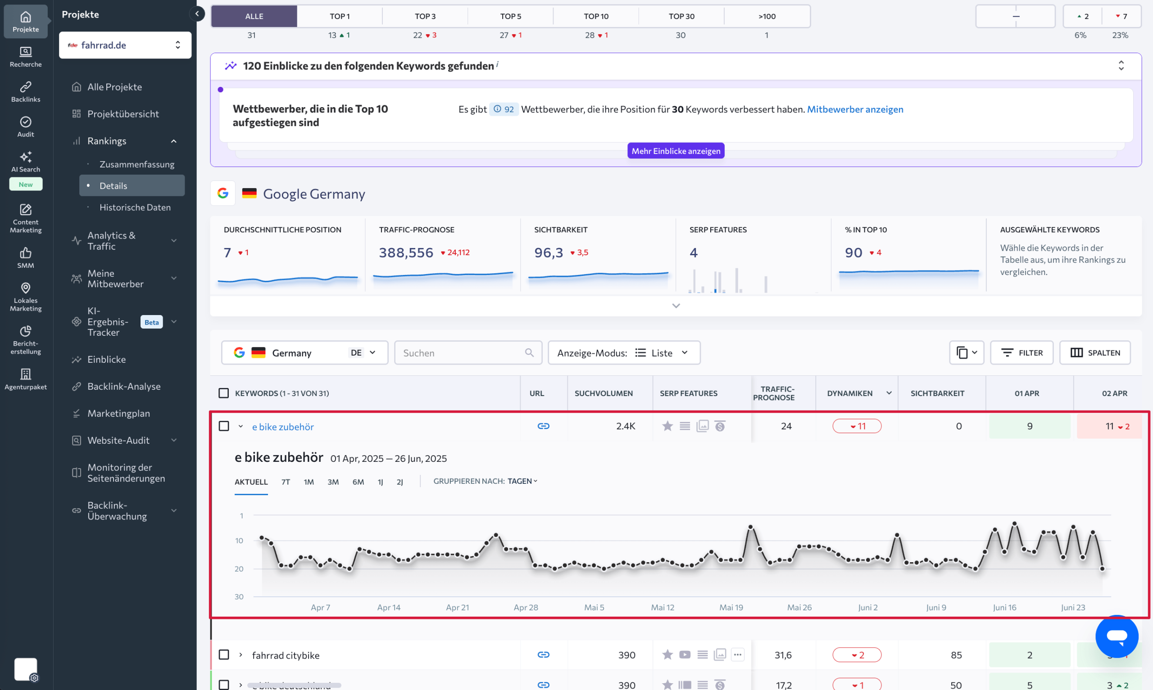This screenshot has width=1153, height=690.
Task: Click the Google logo tile above table
Action: [223, 193]
